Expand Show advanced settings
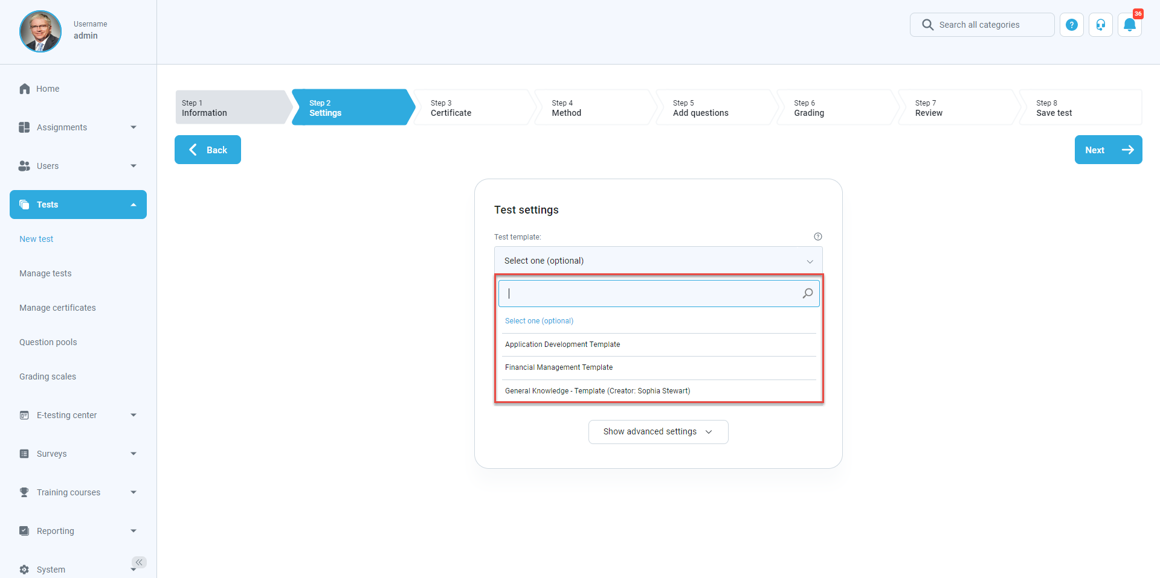The width and height of the screenshot is (1160, 578). point(658,432)
